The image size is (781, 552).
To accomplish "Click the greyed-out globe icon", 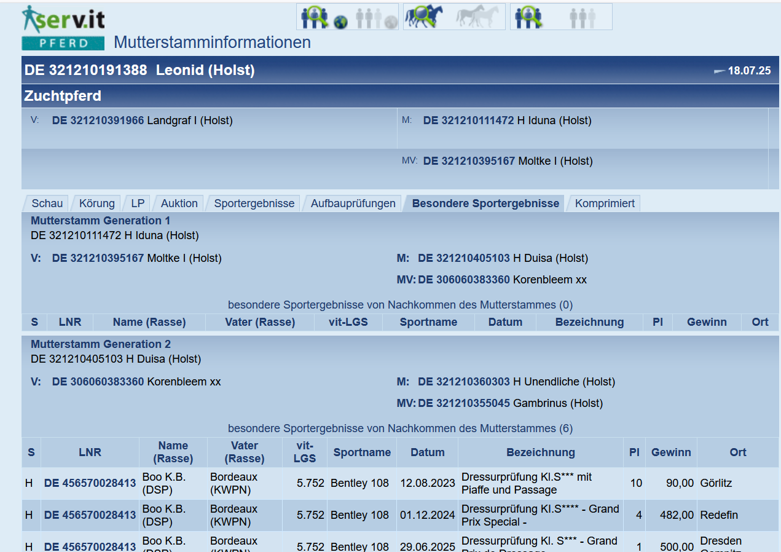I will tap(391, 23).
